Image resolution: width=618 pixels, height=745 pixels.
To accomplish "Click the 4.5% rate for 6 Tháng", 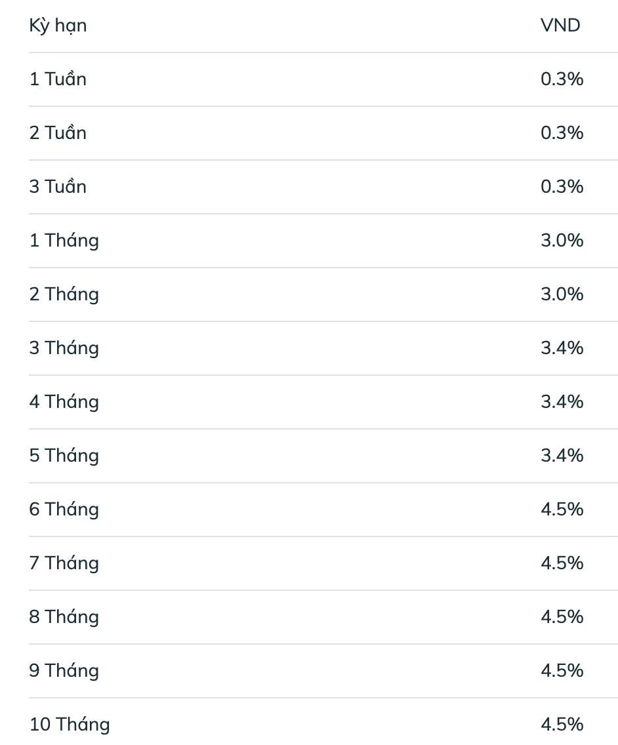I will [562, 510].
